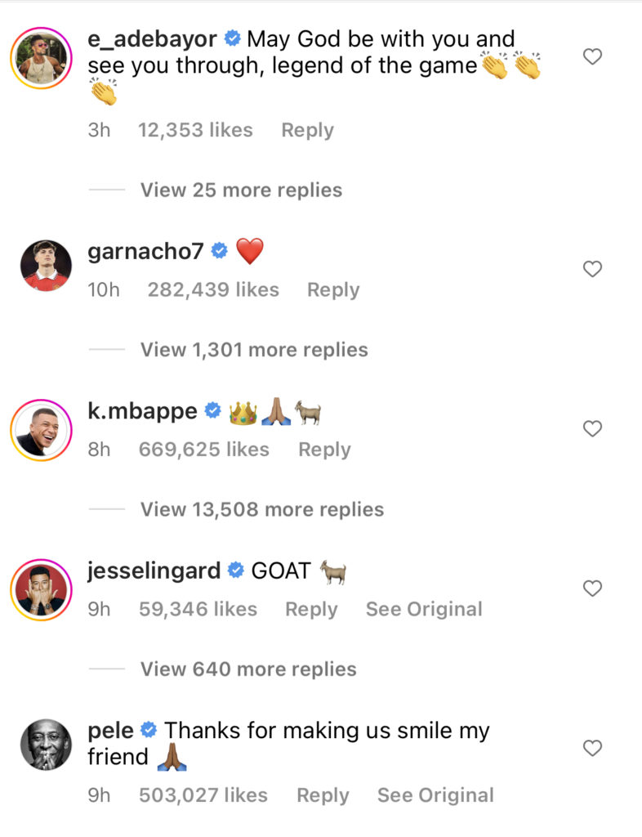Reply to e_adebayor's comment
642x837 pixels.
(x=308, y=130)
